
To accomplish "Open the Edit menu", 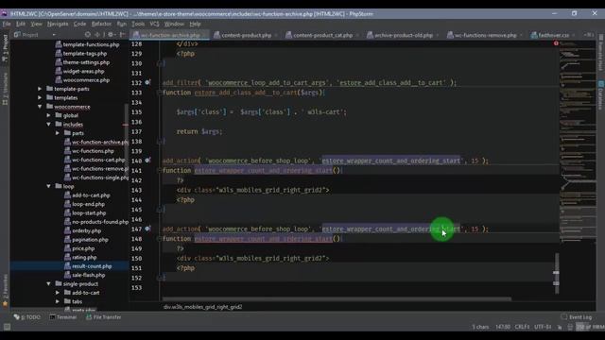I will [21, 24].
